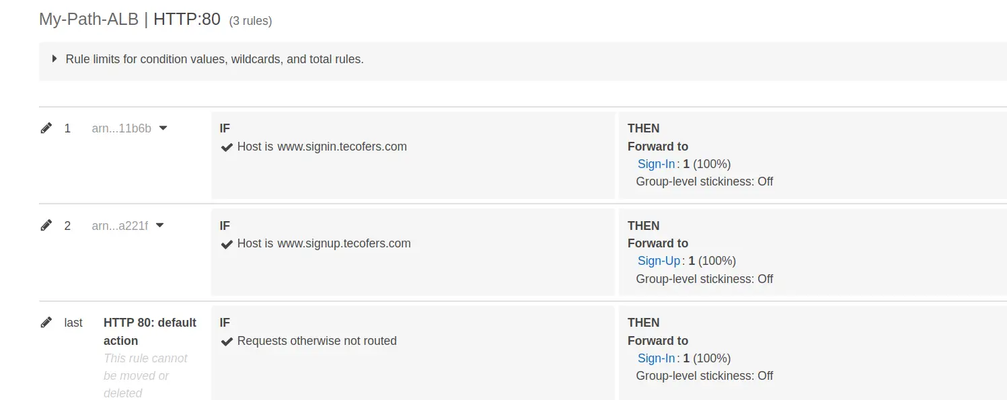This screenshot has width=1007, height=400.
Task: Expand the Rule limits disclosure triangle
Action: pos(54,58)
